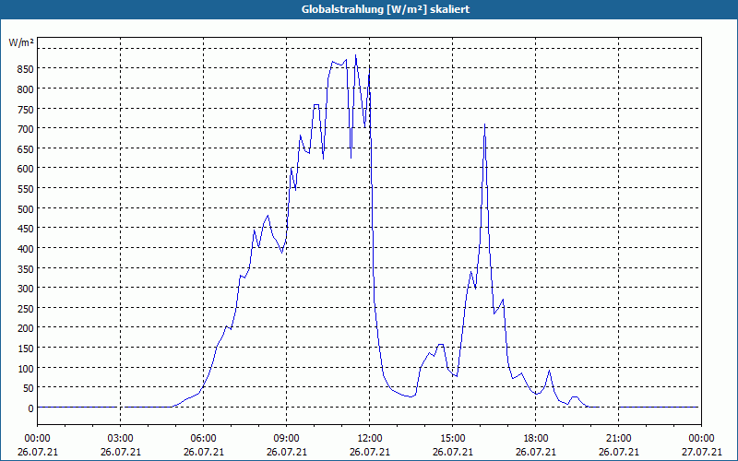Image resolution: width=738 pixels, height=461 pixels.
Task: Click the 03:00 time label
Action: (121, 439)
